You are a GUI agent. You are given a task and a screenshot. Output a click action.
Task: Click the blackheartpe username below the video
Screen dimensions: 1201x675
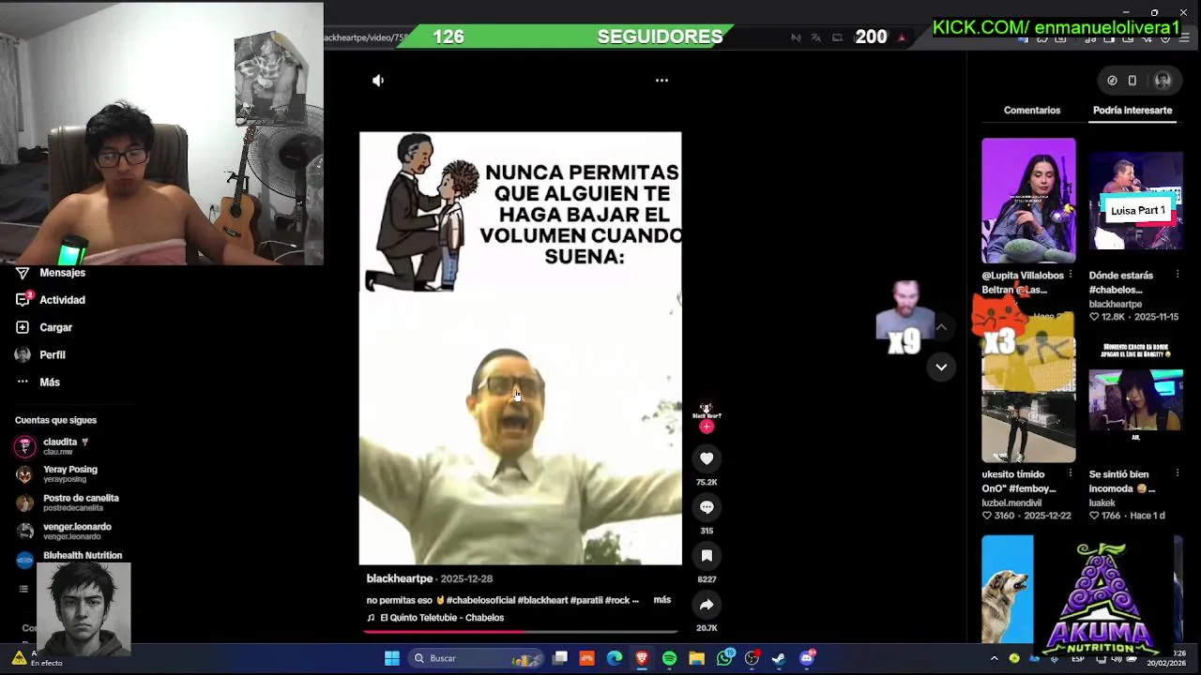[400, 578]
